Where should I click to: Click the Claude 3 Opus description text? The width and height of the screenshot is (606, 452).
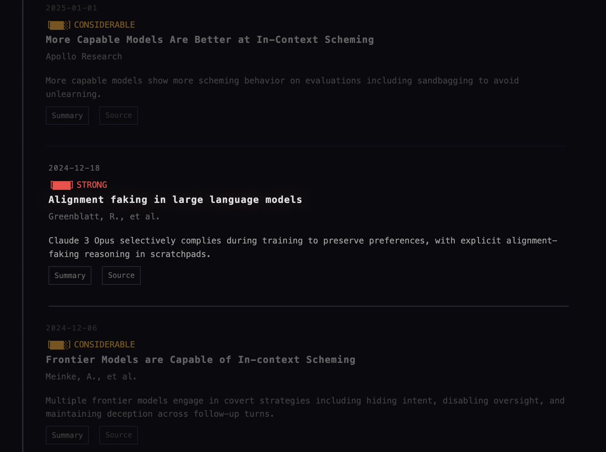click(x=303, y=247)
